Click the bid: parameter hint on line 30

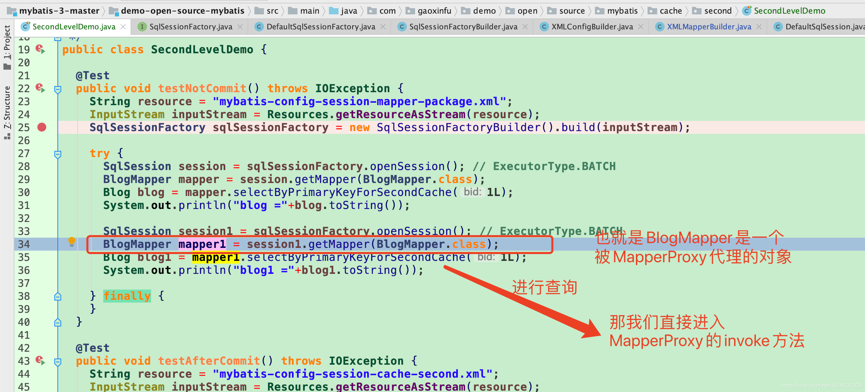point(473,192)
